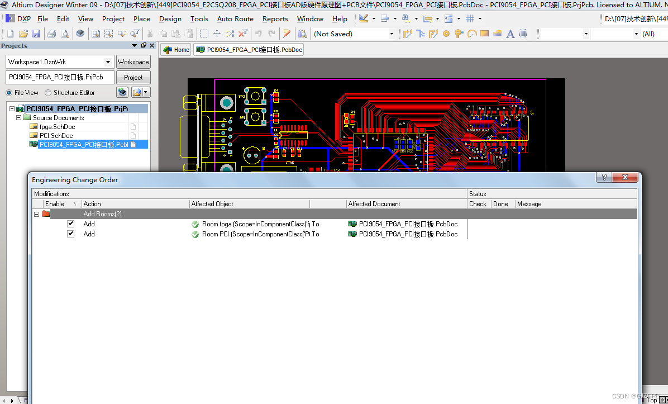668x404 pixels.
Task: Switch to Structure Editor radio button
Action: (47, 92)
